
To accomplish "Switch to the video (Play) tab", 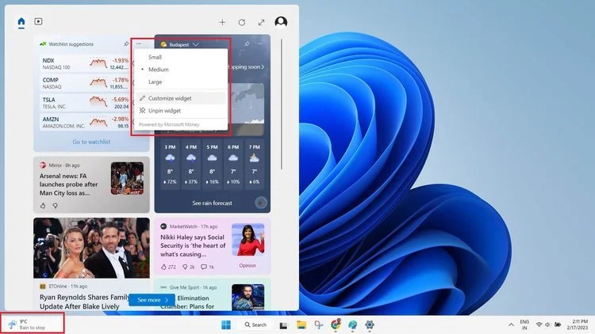I will [38, 21].
